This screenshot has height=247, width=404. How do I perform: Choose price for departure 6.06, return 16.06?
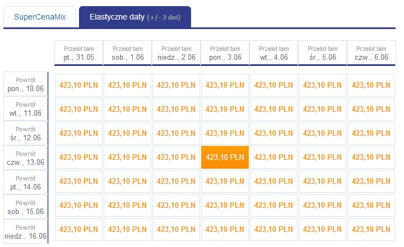click(371, 230)
